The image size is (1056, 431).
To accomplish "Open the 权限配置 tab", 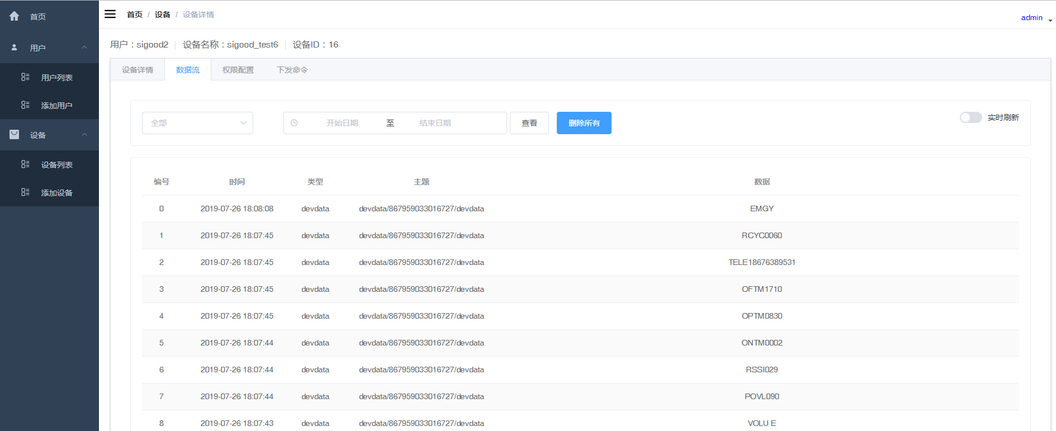I will tap(238, 70).
